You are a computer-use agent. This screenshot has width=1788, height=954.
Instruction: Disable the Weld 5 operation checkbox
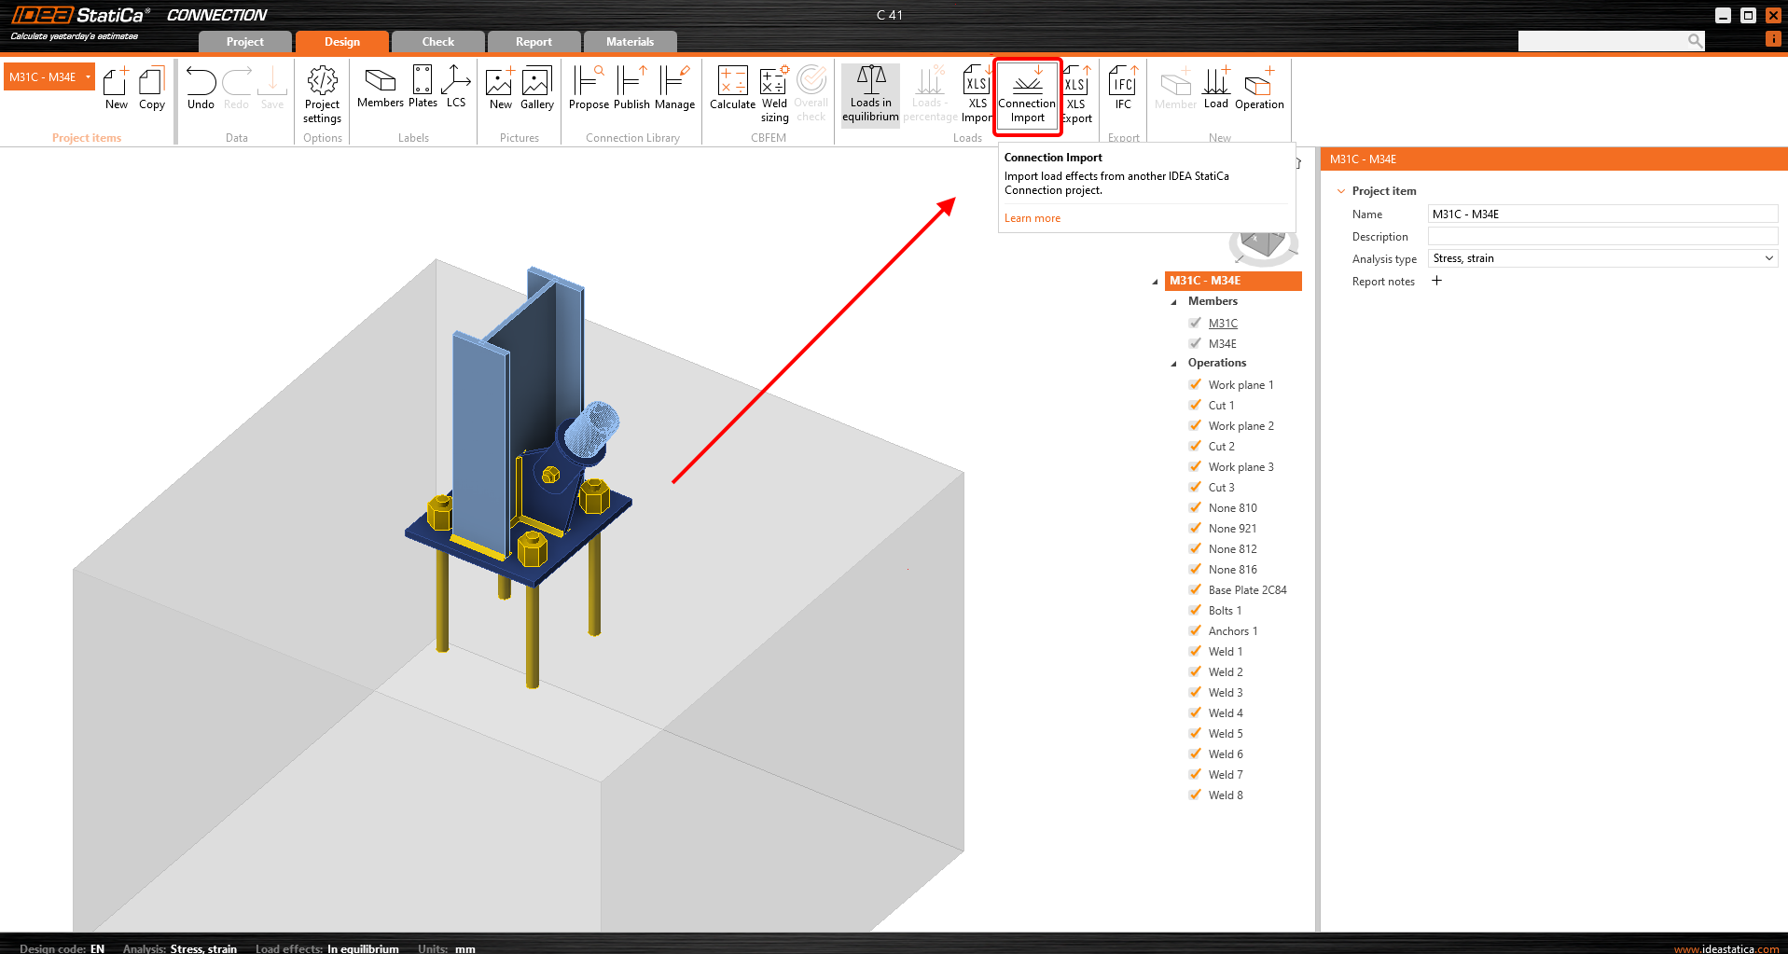pyautogui.click(x=1196, y=733)
